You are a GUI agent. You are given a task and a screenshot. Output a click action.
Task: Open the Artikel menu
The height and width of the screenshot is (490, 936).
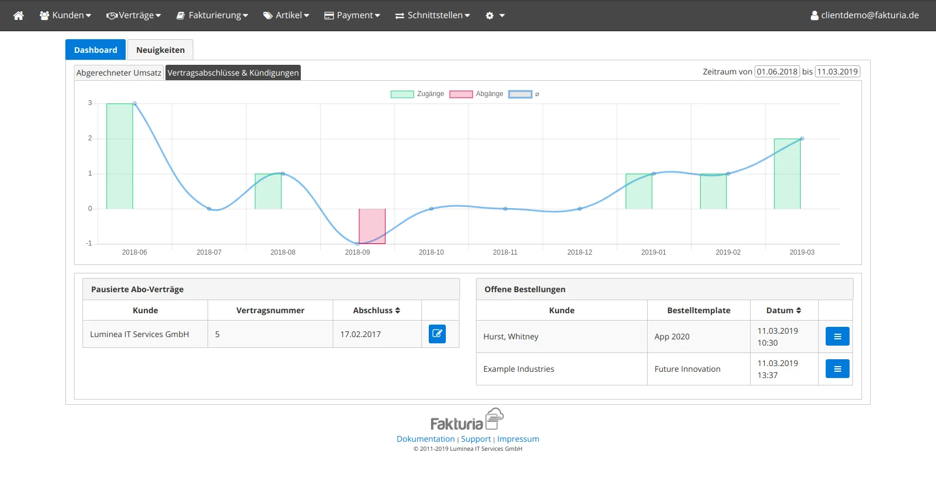tap(286, 15)
